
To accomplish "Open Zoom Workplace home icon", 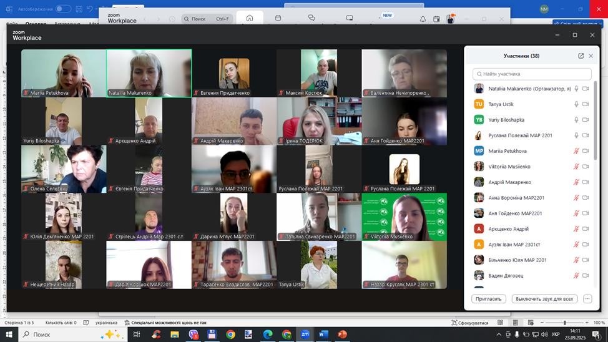I will coord(250,19).
